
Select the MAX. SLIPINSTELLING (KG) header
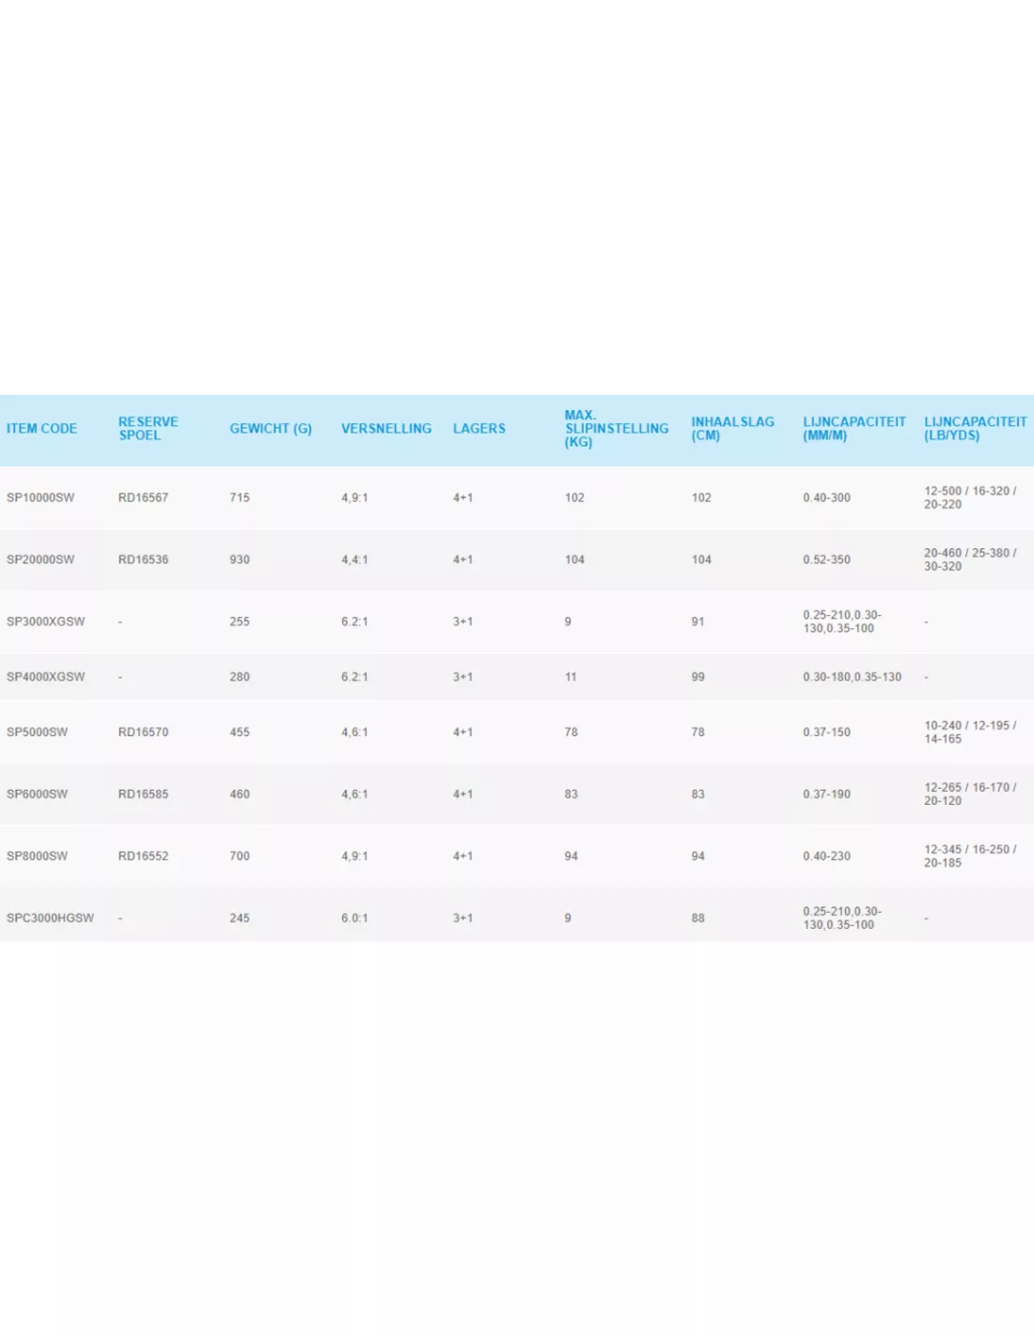point(614,428)
